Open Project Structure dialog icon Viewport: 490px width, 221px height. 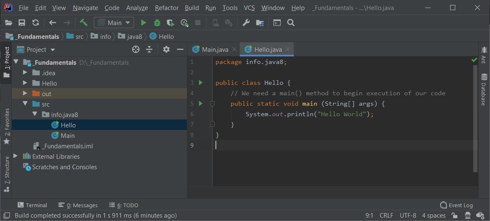[260, 23]
